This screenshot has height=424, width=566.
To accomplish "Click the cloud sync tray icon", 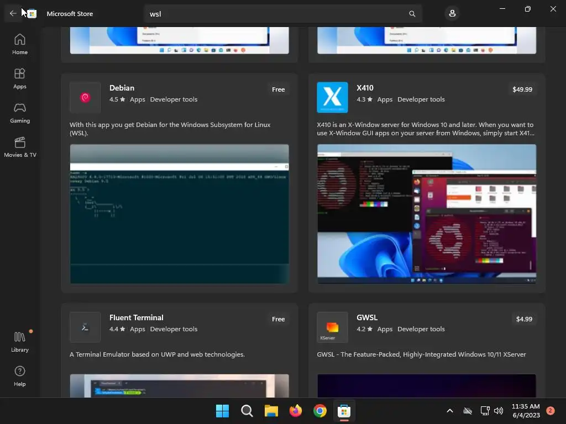I will 468,411.
